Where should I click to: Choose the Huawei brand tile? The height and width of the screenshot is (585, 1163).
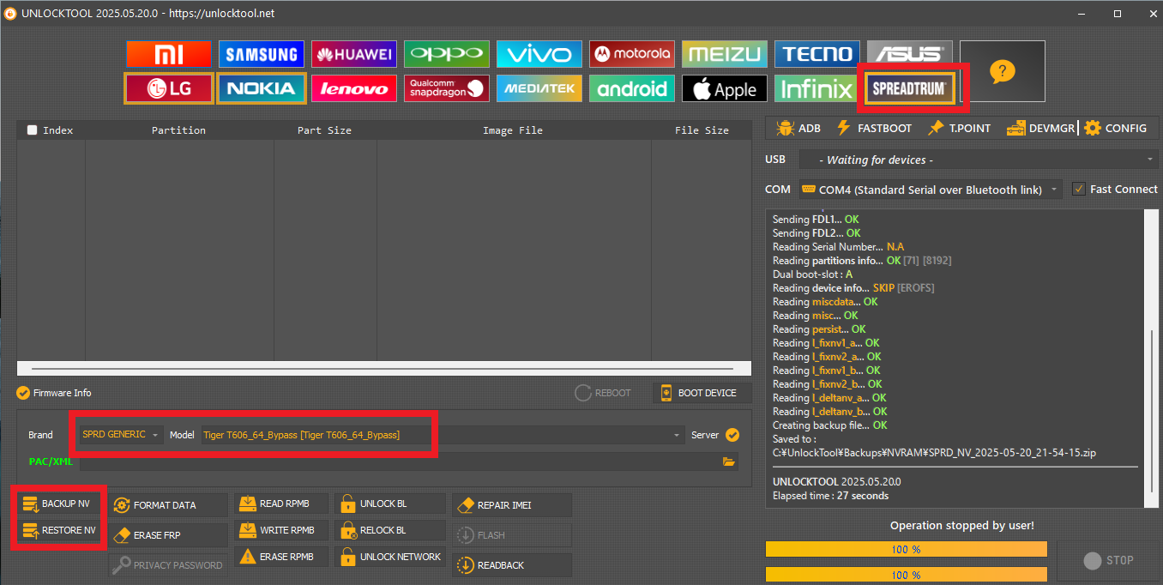(353, 55)
